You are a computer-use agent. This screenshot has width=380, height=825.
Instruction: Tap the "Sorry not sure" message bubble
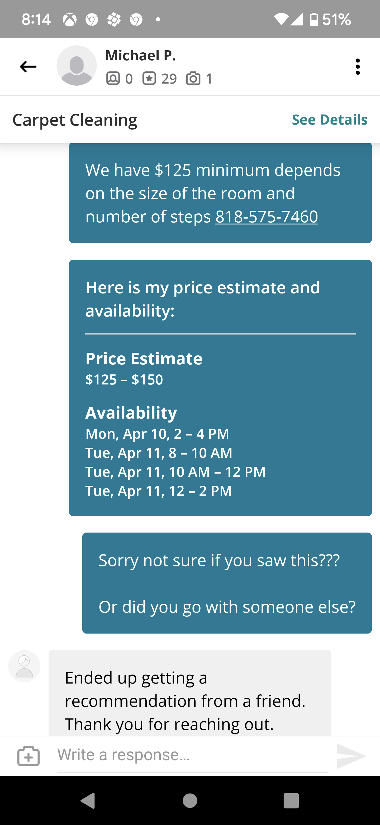227,583
